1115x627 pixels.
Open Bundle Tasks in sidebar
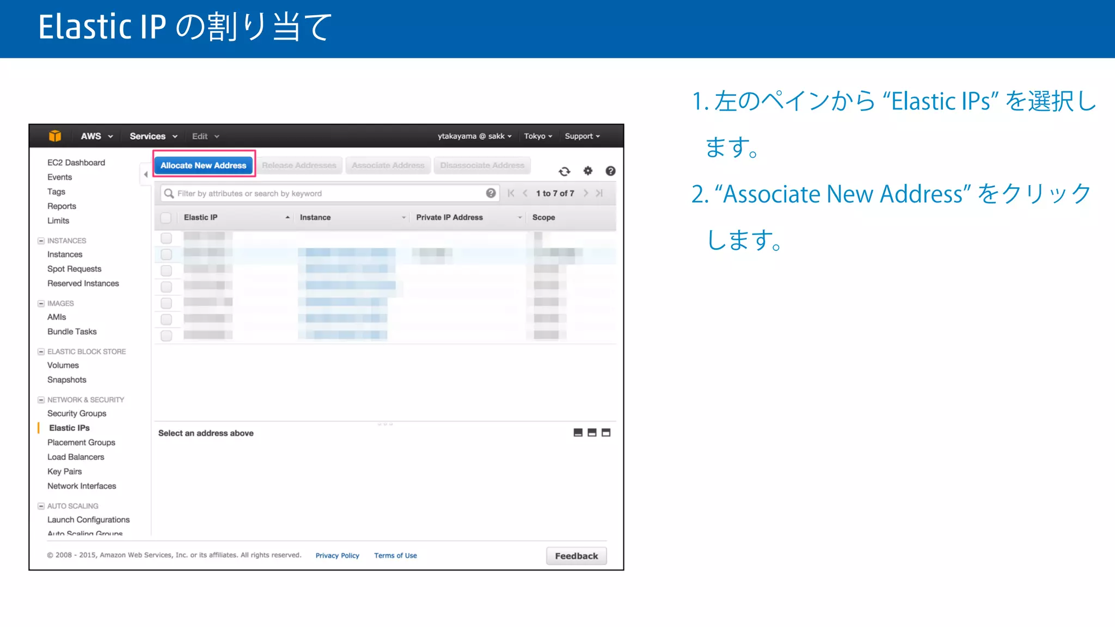(72, 331)
